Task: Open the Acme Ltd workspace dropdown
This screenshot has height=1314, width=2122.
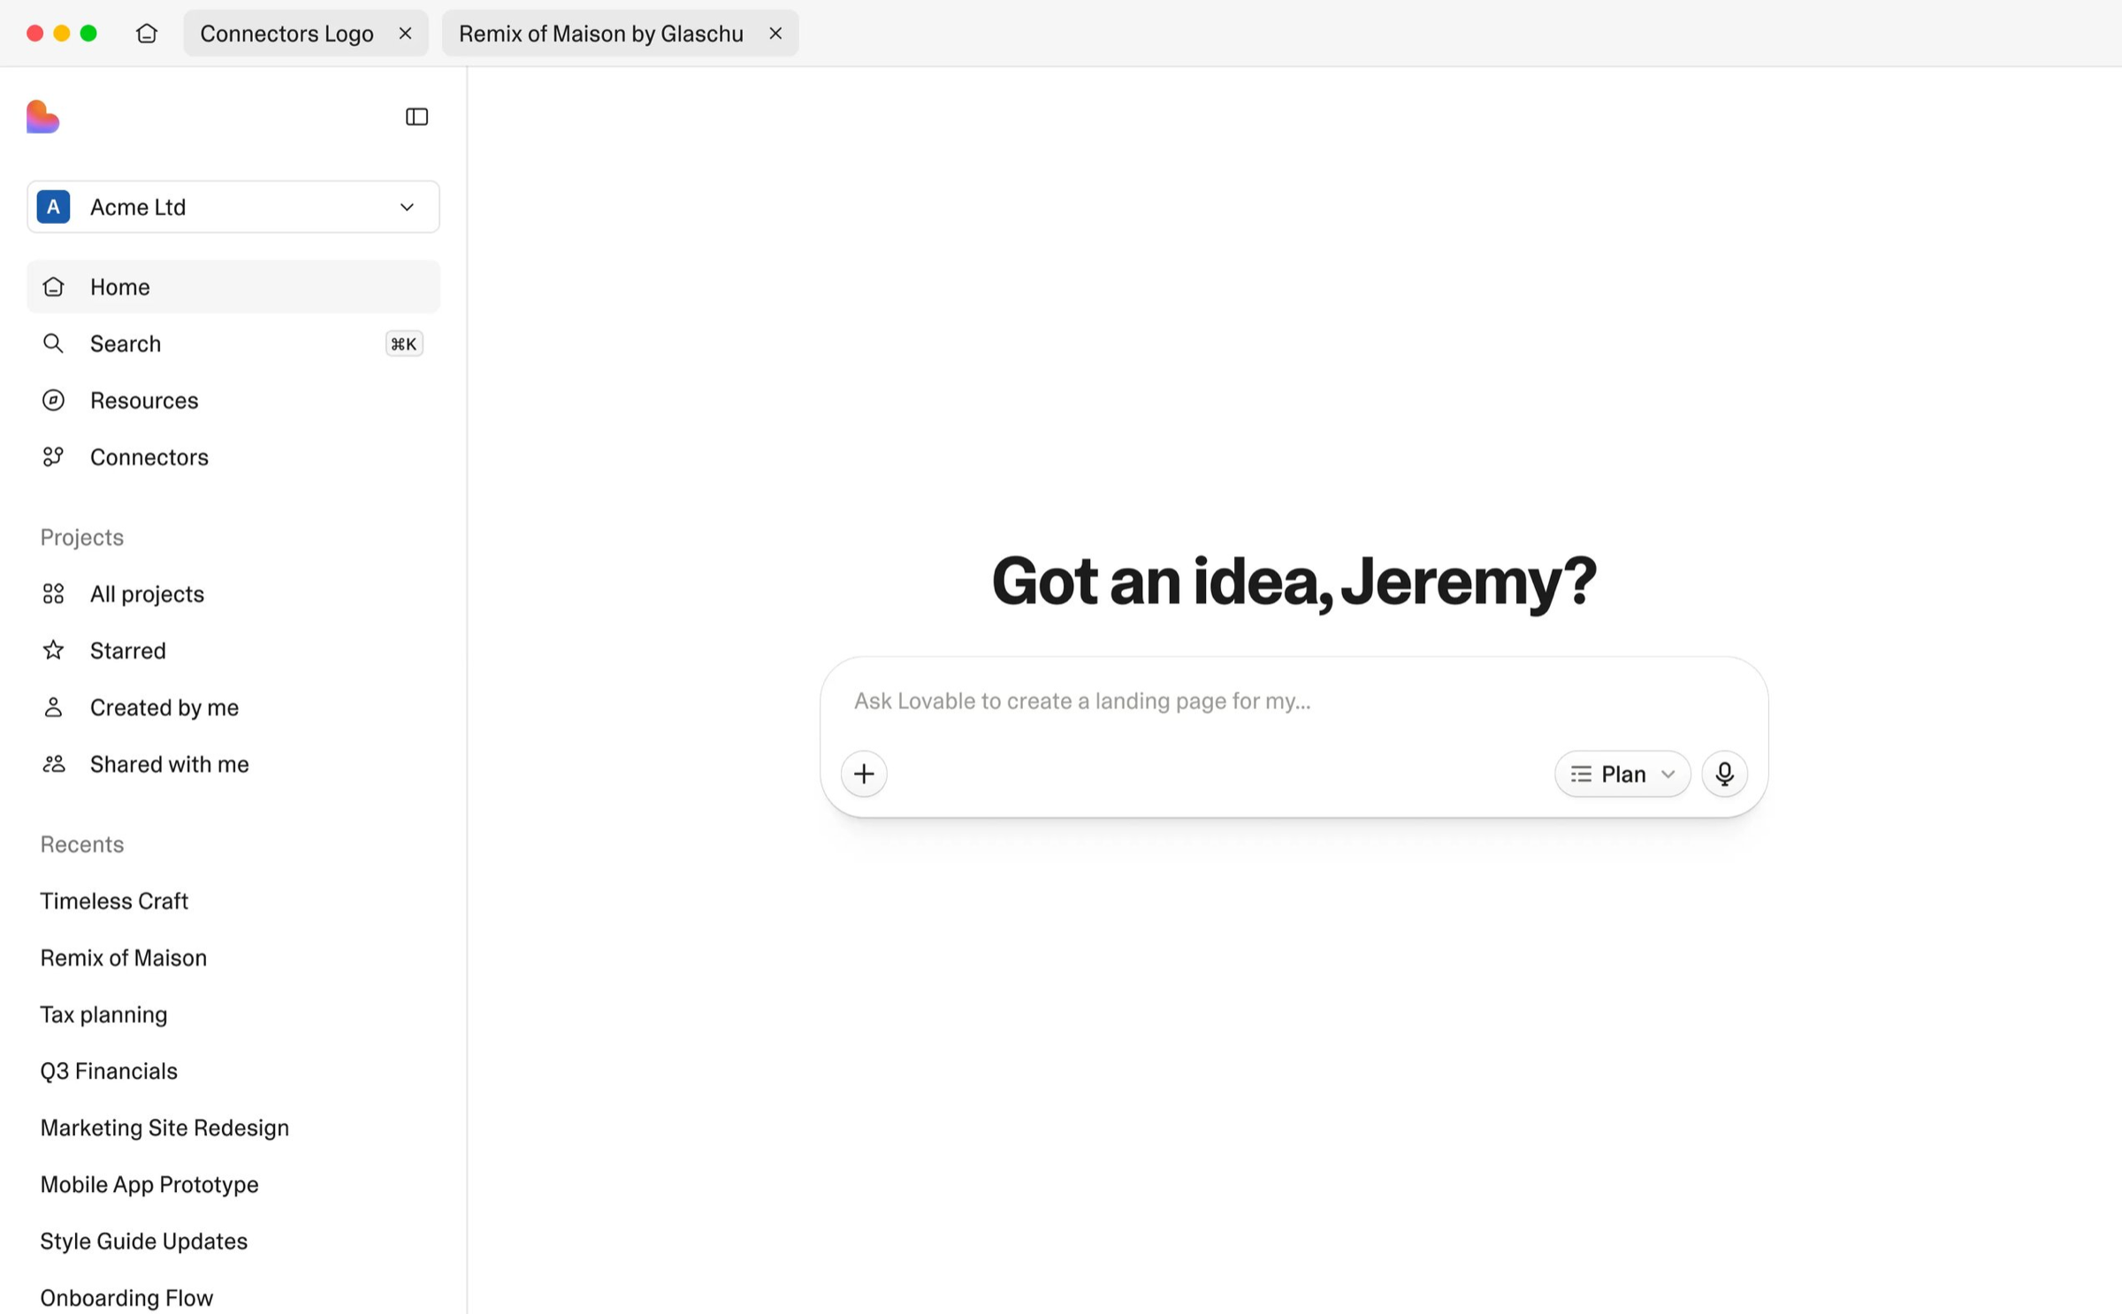Action: [233, 207]
